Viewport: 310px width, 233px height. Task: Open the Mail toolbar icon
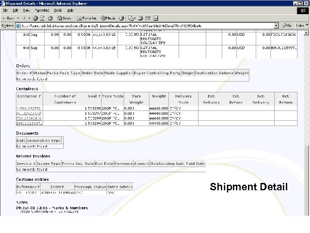click(x=131, y=18)
